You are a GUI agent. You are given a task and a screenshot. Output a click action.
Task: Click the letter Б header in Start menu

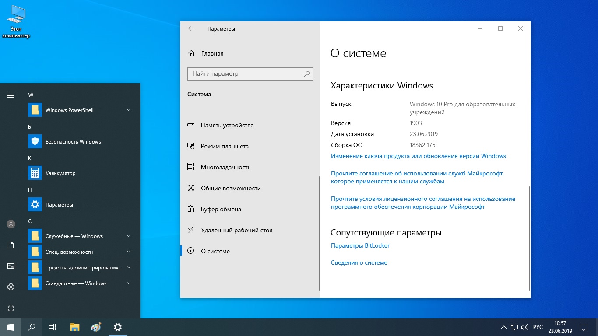tap(30, 127)
